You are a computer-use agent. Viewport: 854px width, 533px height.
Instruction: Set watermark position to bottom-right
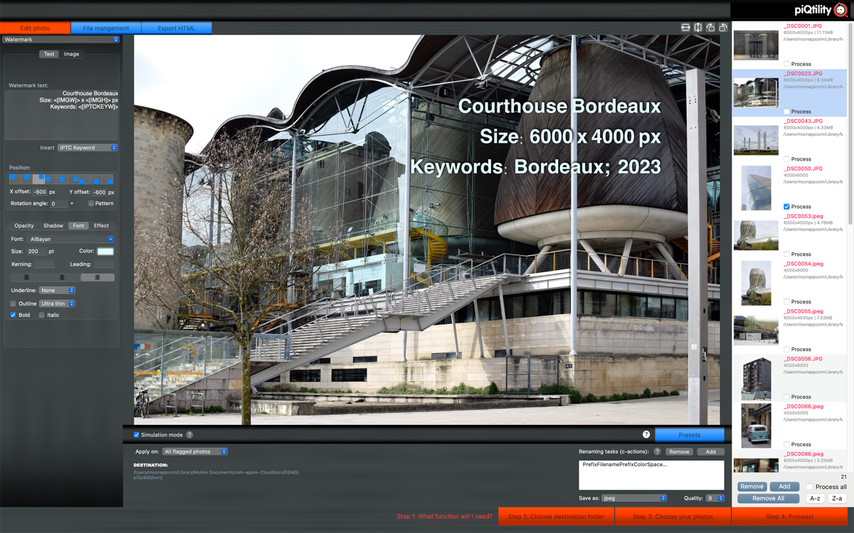107,179
